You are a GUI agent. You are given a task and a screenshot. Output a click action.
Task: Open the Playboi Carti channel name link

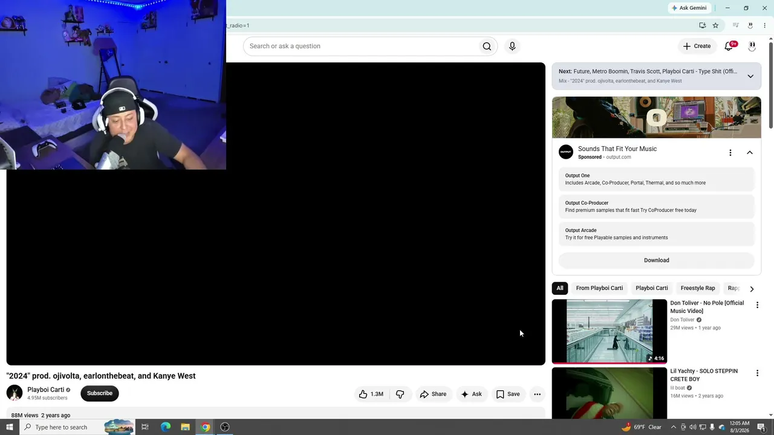[x=45, y=390]
